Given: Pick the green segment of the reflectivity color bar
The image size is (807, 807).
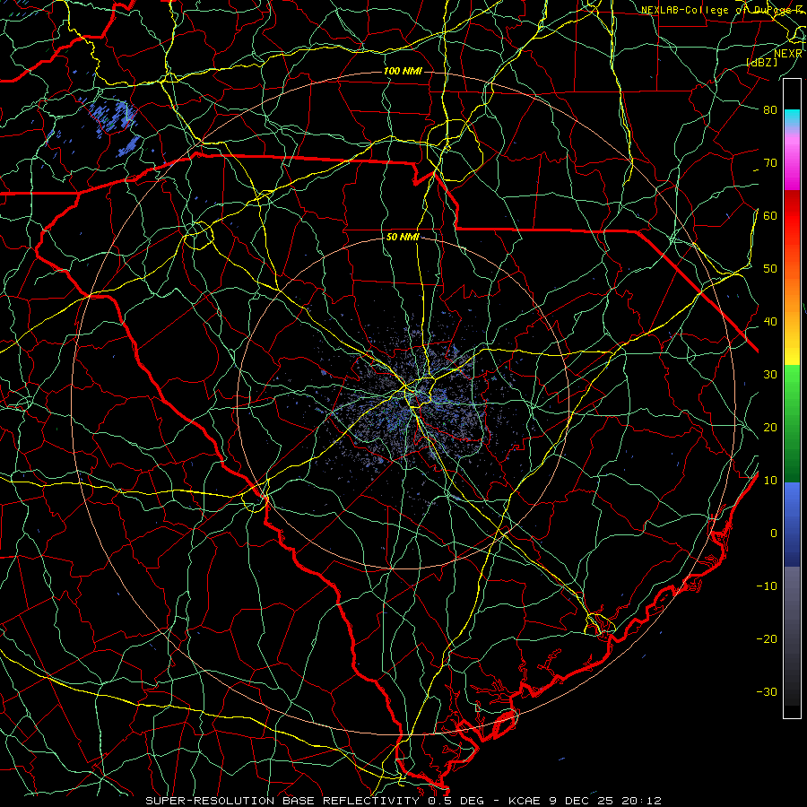Looking at the screenshot, I should 792,423.
